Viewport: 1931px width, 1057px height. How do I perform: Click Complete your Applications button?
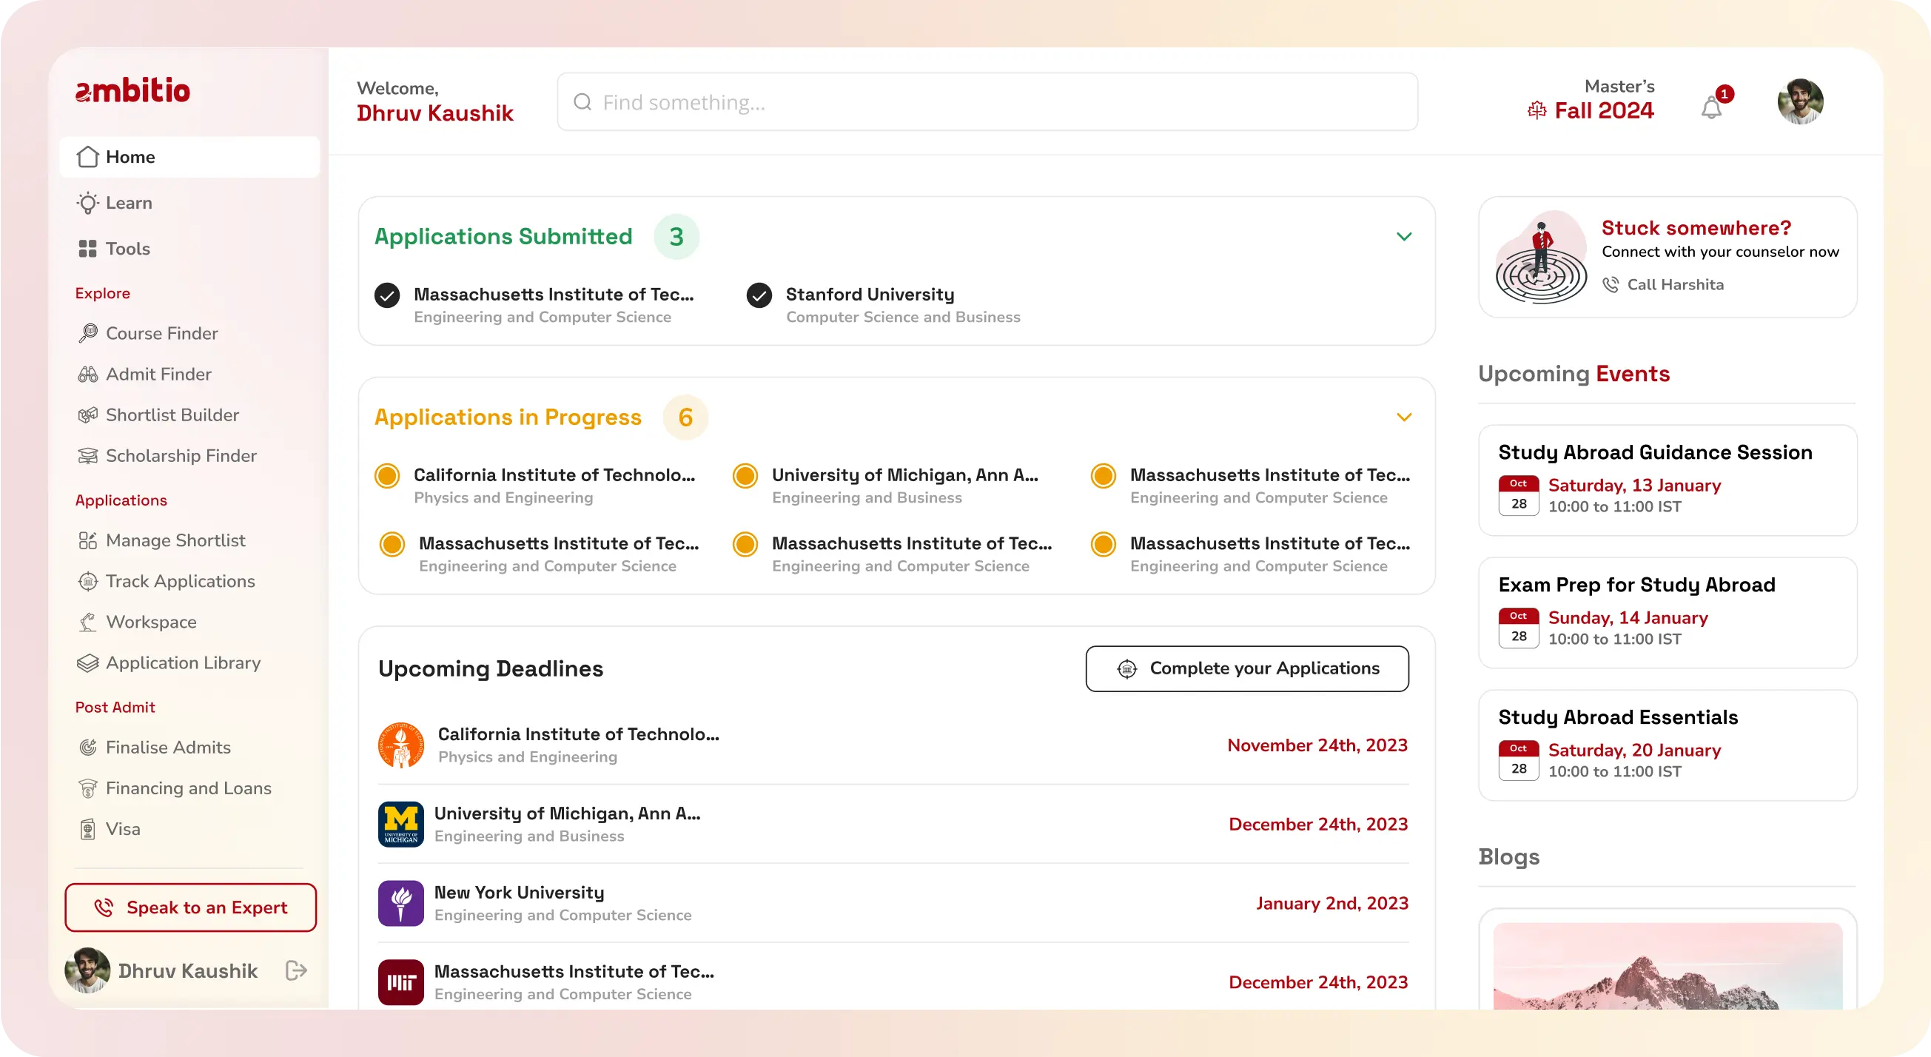pos(1246,668)
